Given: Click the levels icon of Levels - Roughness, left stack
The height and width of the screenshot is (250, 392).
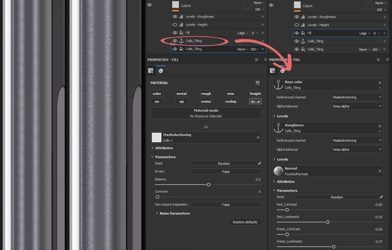Looking at the screenshot, I should click(x=181, y=17).
